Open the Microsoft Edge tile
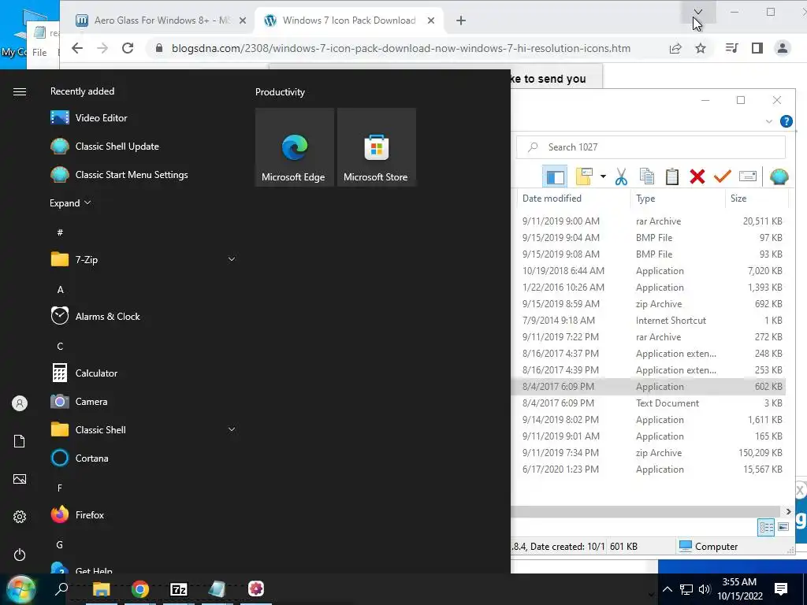The image size is (807, 605). pyautogui.click(x=294, y=147)
